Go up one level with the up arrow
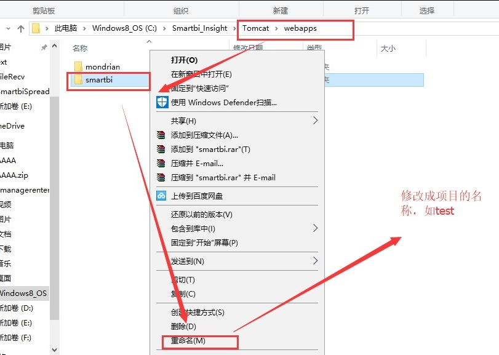499x355 pixels. 21,29
